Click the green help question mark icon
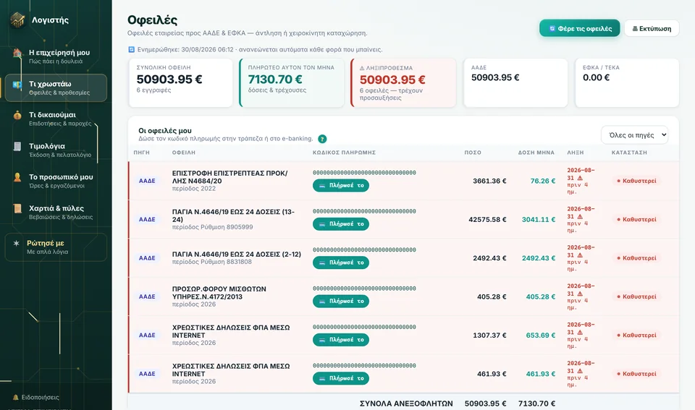This screenshot has height=410, width=695. pos(322,139)
